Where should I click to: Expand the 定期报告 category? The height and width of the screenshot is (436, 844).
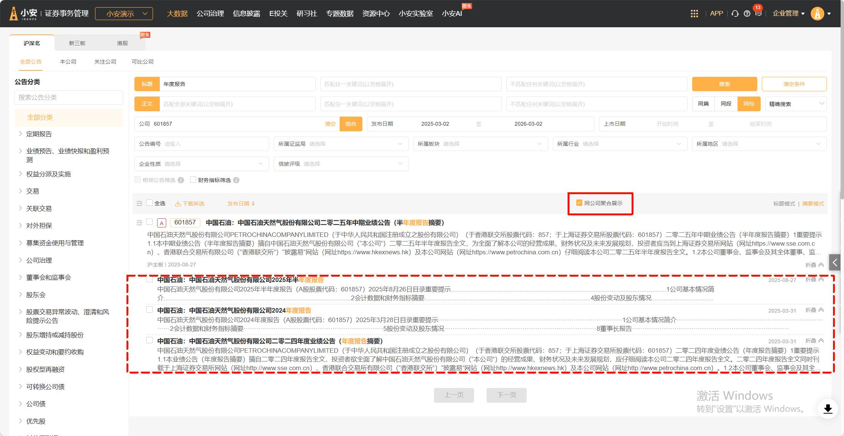pyautogui.click(x=39, y=134)
